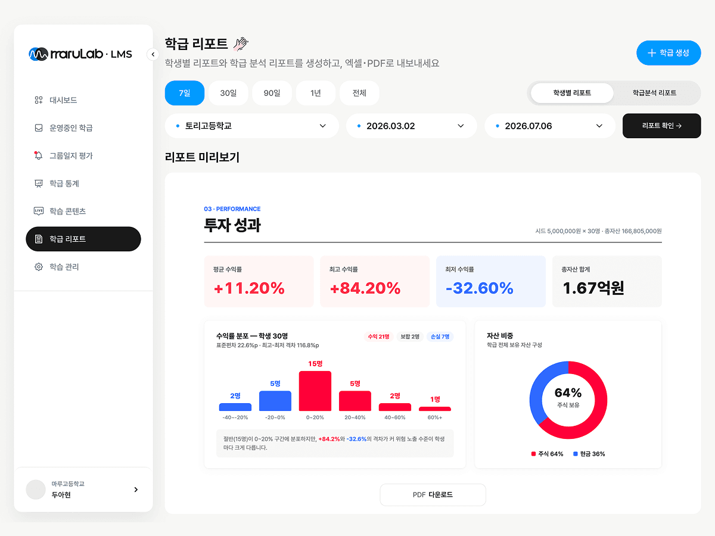The width and height of the screenshot is (715, 536).
Task: Click the 학급 리포트 document icon
Action: 39,239
